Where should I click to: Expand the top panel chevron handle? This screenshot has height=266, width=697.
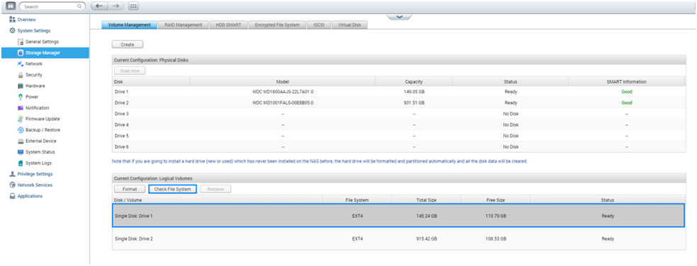pos(399,16)
